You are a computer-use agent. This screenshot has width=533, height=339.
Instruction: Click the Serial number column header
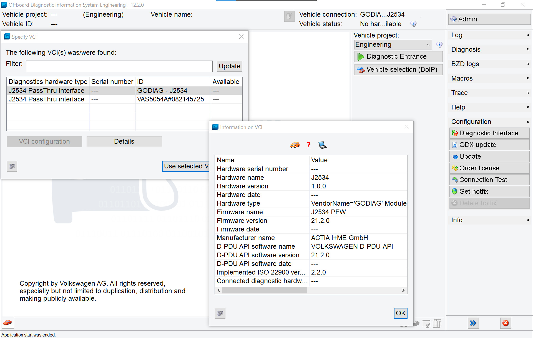112,82
